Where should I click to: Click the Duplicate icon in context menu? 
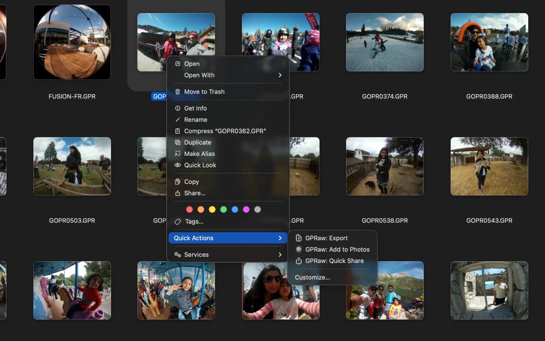pyautogui.click(x=177, y=142)
